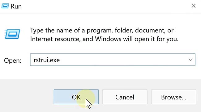201x112 pixels.
Task: Click empty title bar area beside Run title
Action: [103, 6]
